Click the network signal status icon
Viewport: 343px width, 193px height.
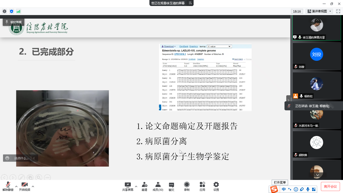coord(18,11)
